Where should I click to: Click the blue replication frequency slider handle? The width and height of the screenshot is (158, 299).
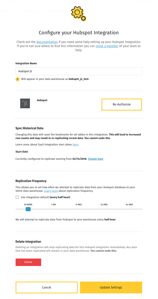click(28, 209)
